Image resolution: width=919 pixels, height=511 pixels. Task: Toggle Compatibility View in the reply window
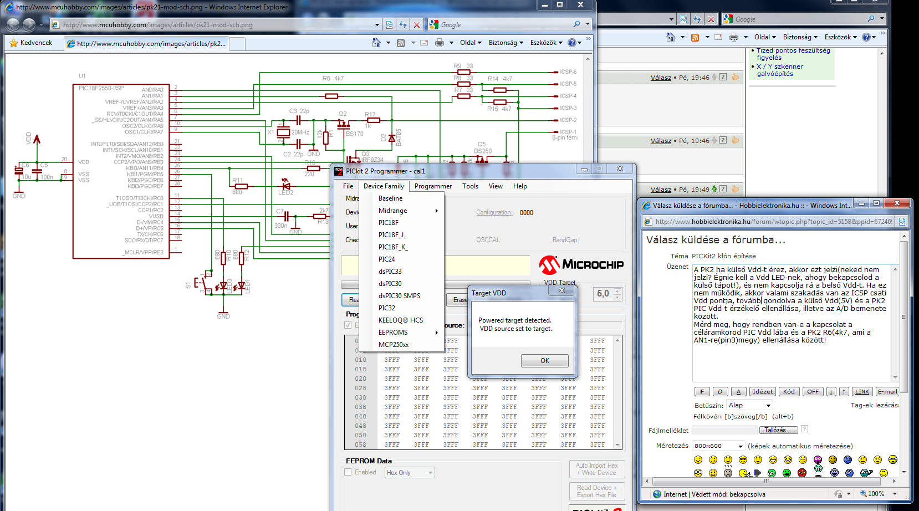click(902, 222)
